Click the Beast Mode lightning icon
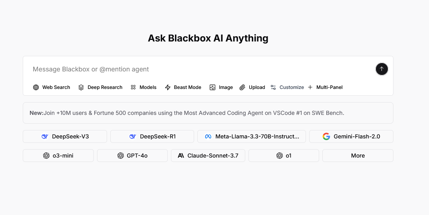This screenshot has width=429, height=215. [168, 87]
